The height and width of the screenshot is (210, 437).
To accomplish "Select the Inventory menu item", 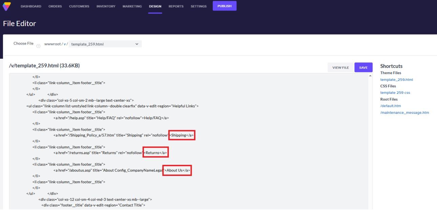I will [x=106, y=6].
